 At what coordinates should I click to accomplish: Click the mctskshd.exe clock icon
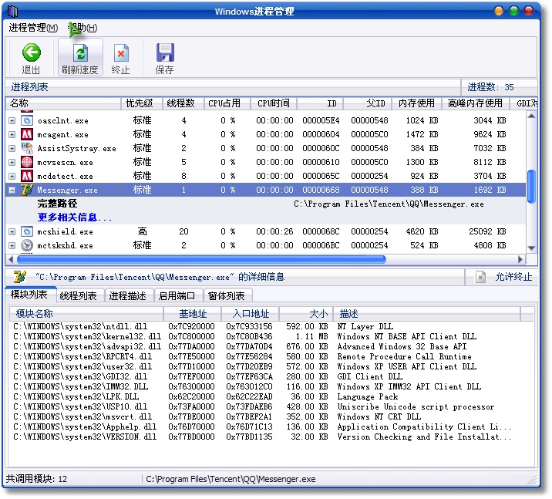(x=27, y=245)
